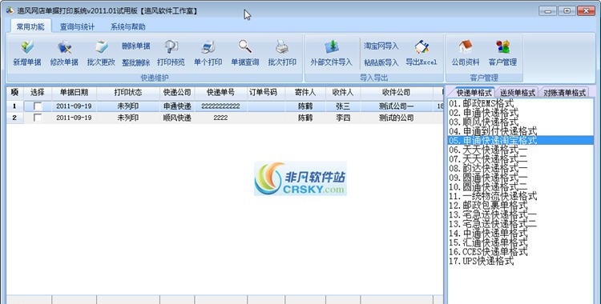Sort by the 打印状态 column header
Screen dimensions: 601x304
pyautogui.click(x=128, y=92)
